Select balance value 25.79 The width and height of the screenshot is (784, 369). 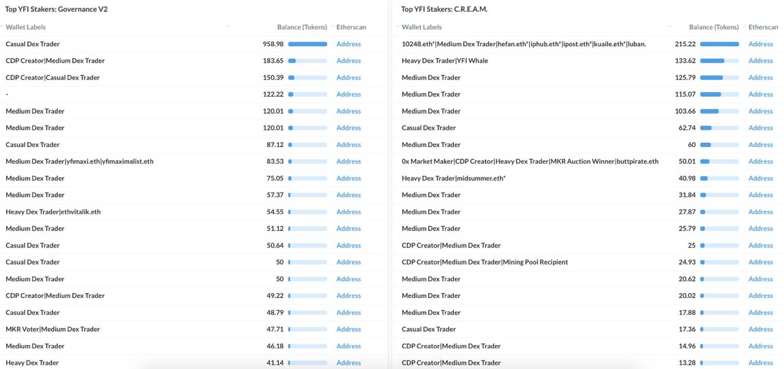[687, 229]
